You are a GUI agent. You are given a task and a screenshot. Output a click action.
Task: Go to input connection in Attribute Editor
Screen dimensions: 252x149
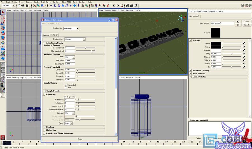coord(238,22)
